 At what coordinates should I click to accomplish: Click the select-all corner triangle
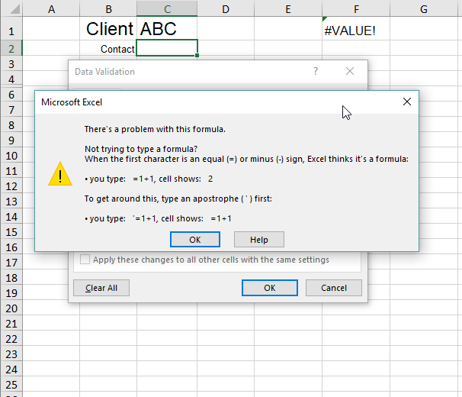point(14,9)
